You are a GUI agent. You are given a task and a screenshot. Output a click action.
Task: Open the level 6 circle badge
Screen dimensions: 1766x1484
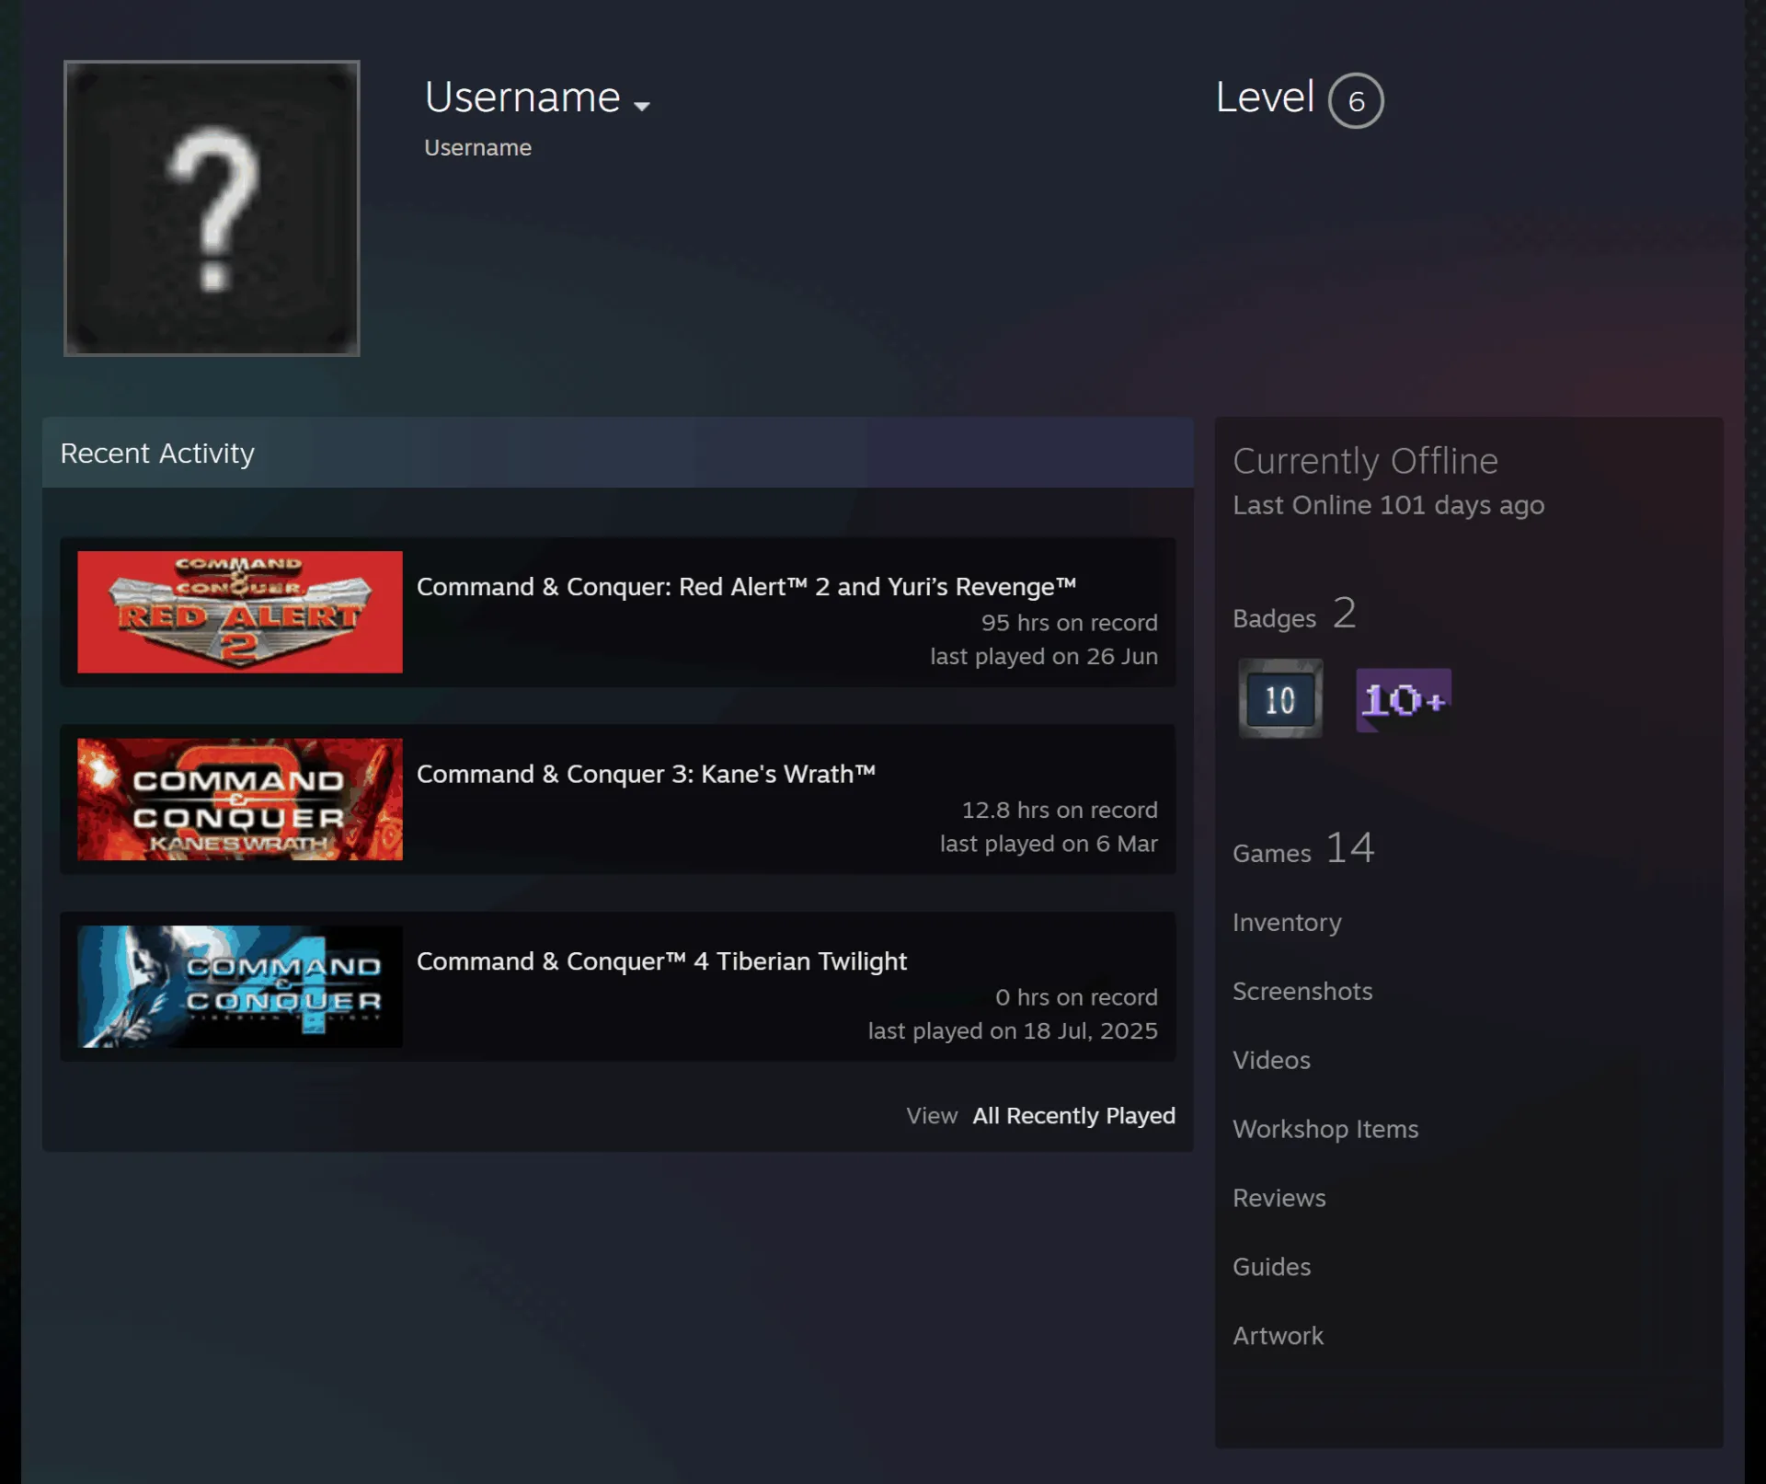point(1356,100)
